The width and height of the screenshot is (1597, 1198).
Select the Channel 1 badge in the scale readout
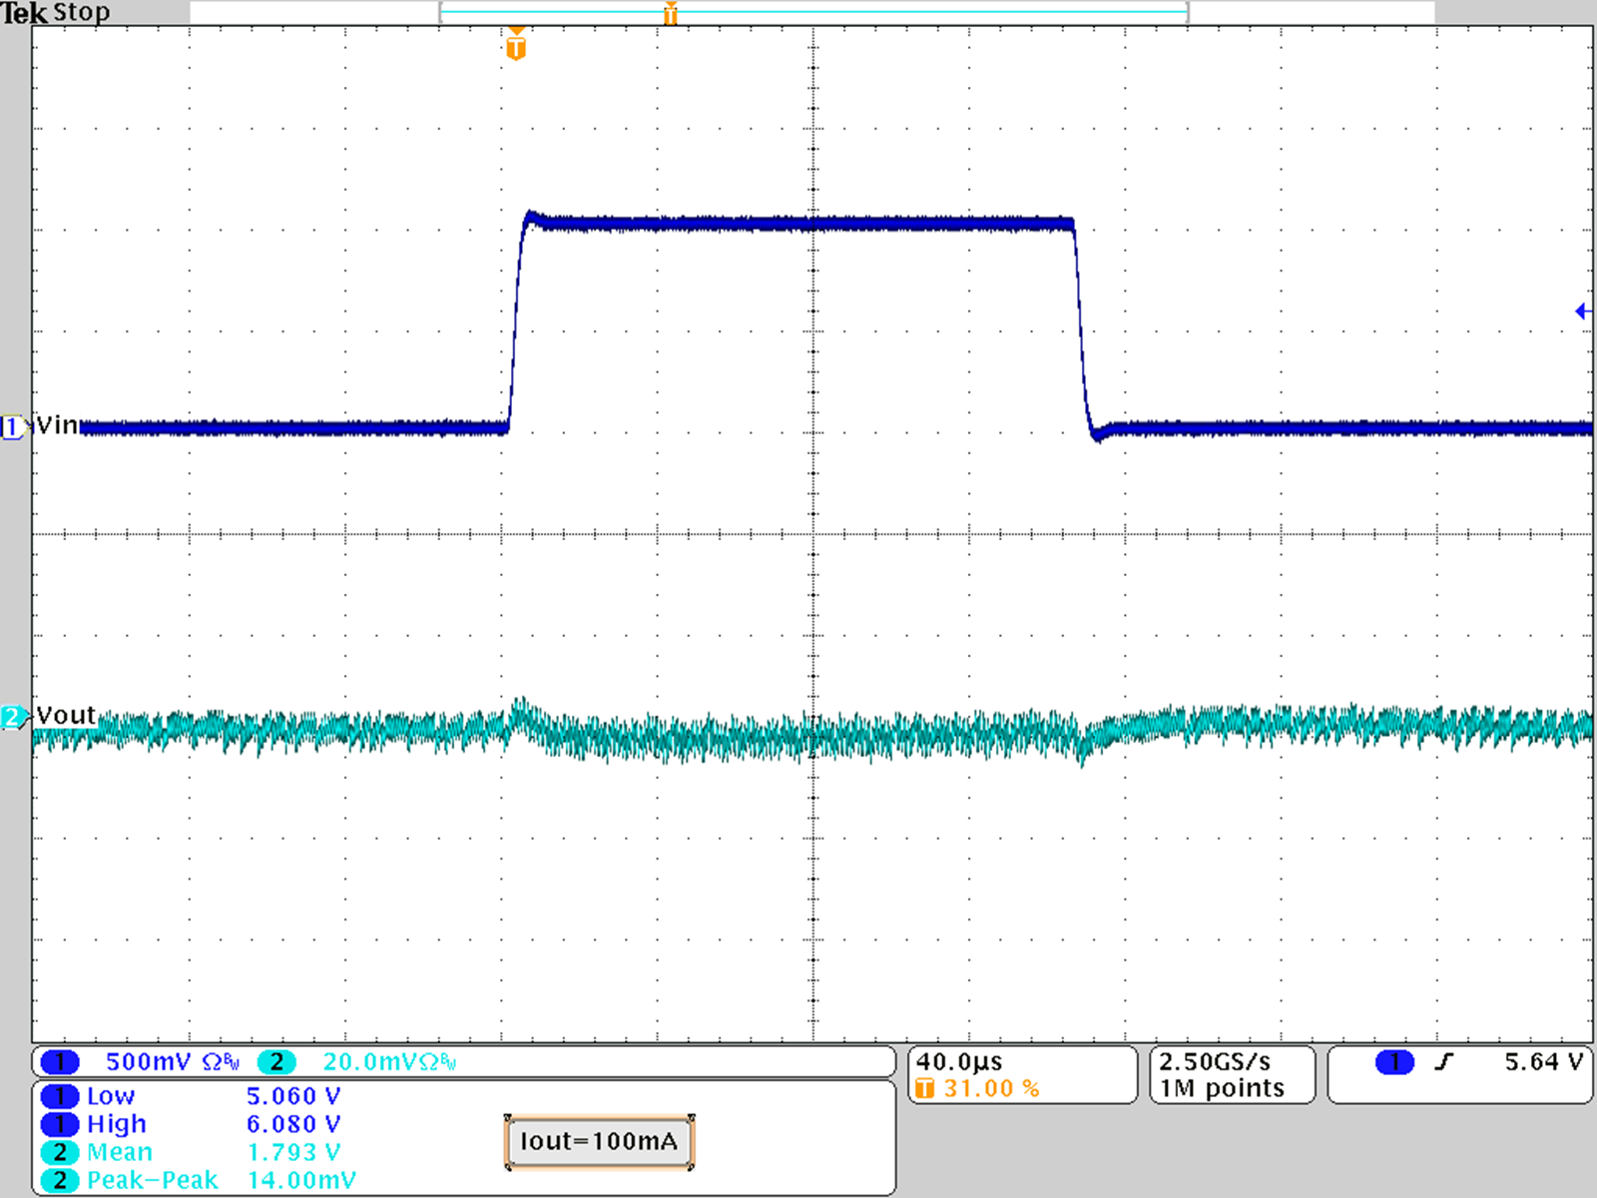59,1061
